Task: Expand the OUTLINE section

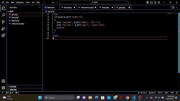Action: [25, 87]
